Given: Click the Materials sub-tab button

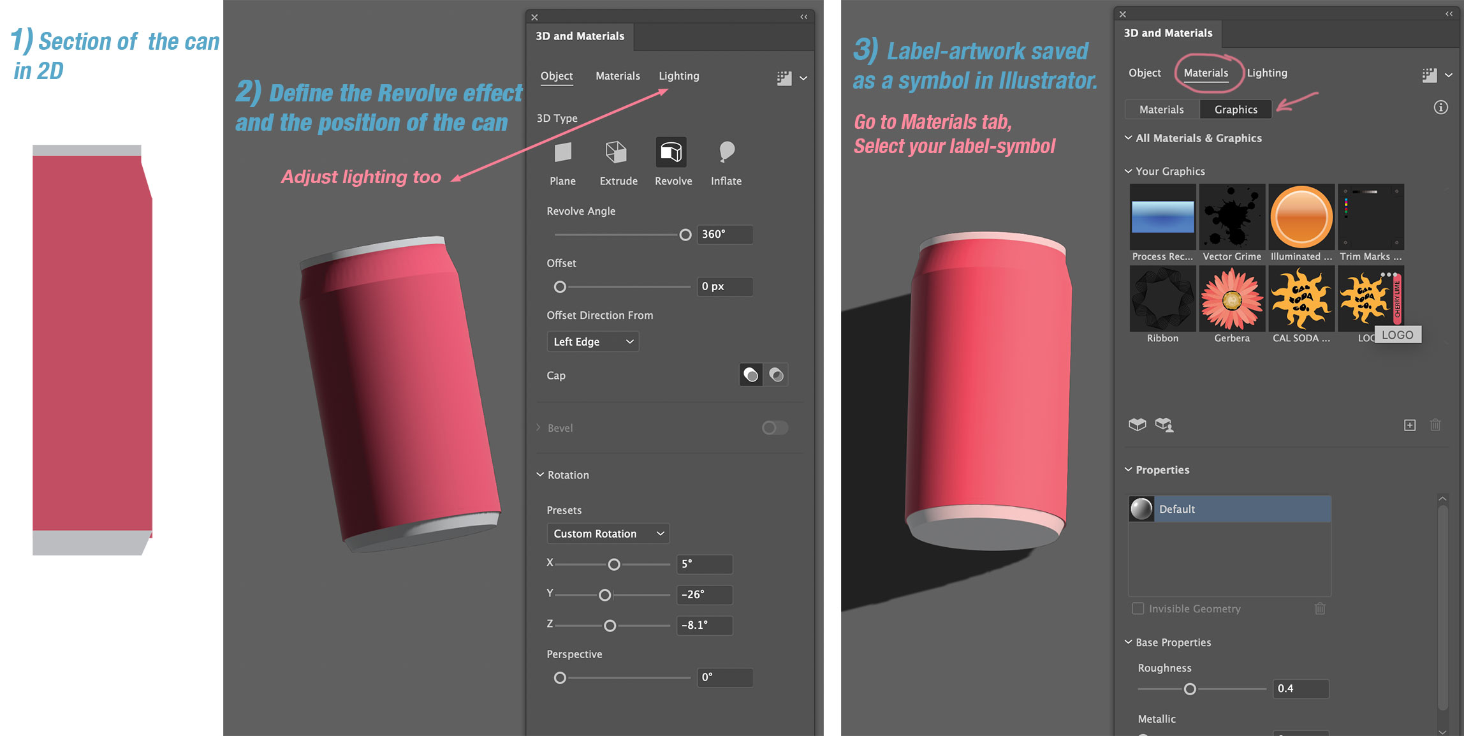Looking at the screenshot, I should pyautogui.click(x=1161, y=109).
